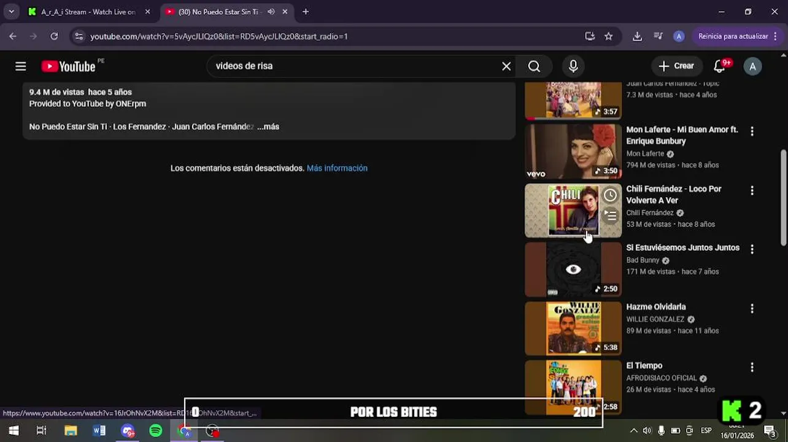Run search with the magnifying glass button

click(x=534, y=66)
